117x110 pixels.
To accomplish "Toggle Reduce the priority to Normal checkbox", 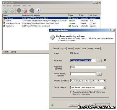I will tap(71, 92).
